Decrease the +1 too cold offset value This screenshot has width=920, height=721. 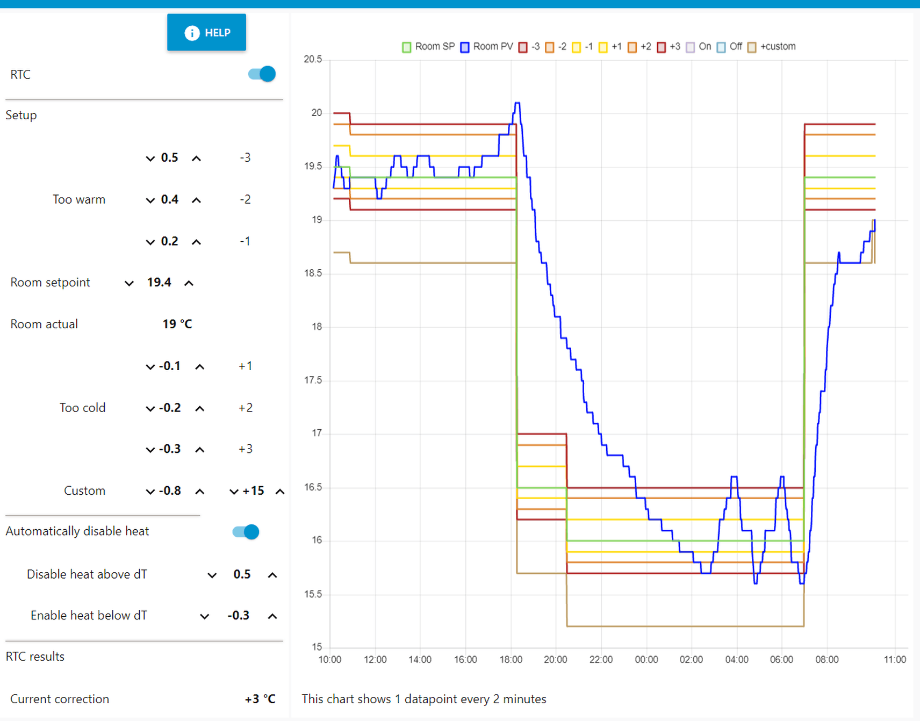click(150, 367)
